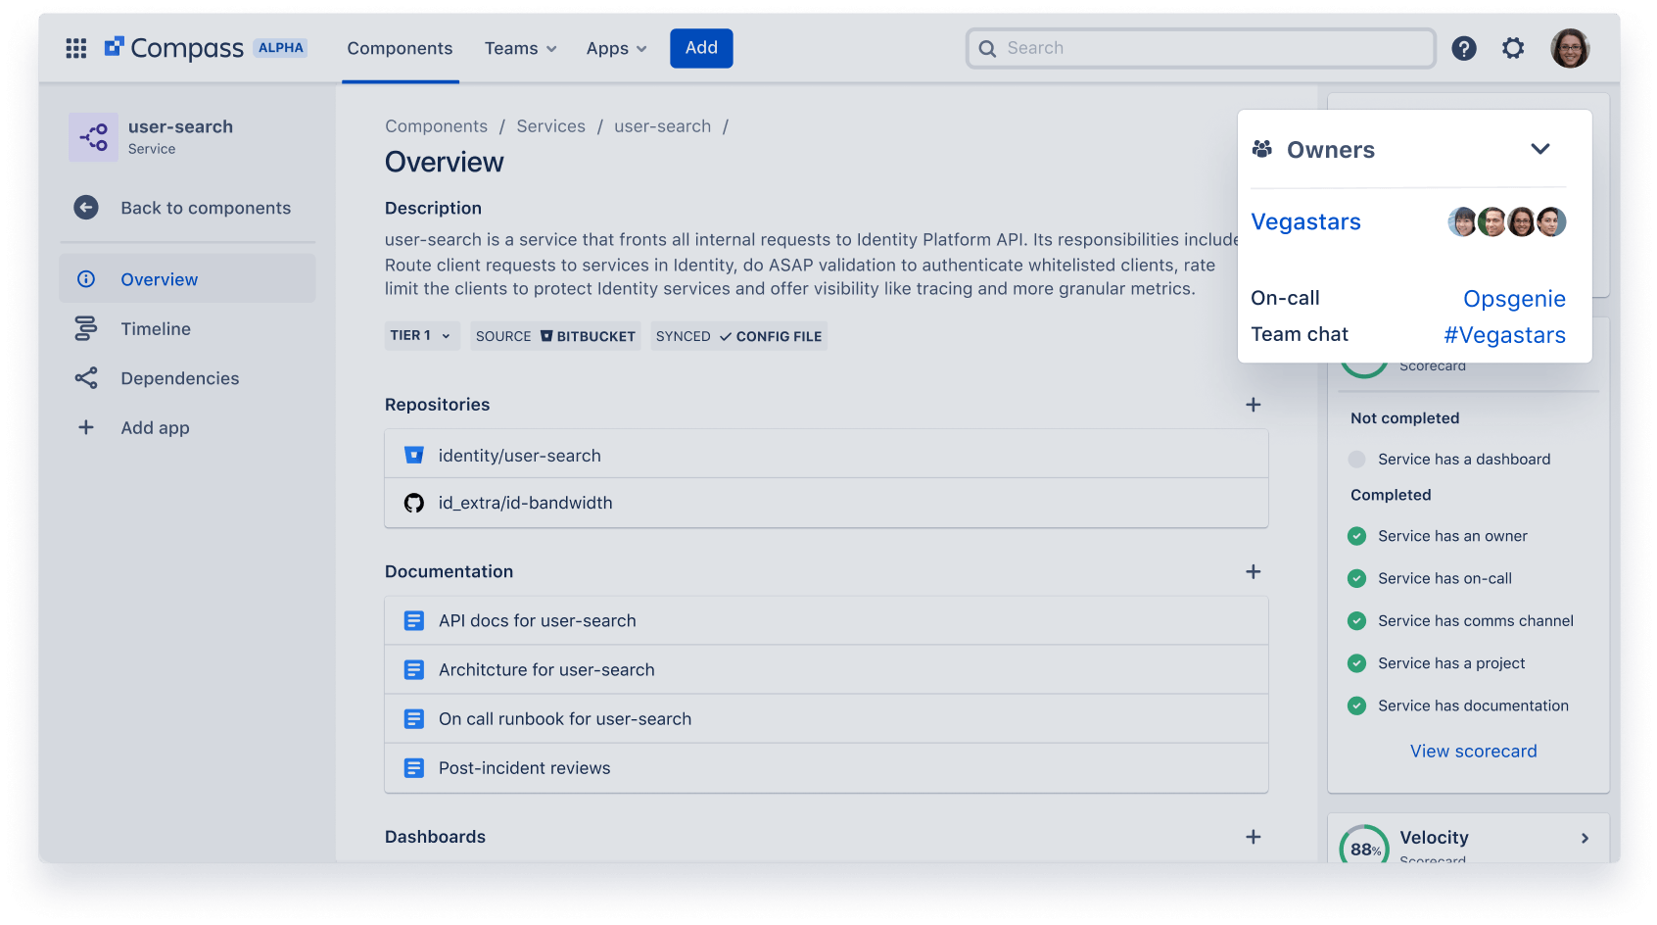Click the blue Add button
The width and height of the screenshot is (1657, 925).
(x=701, y=48)
